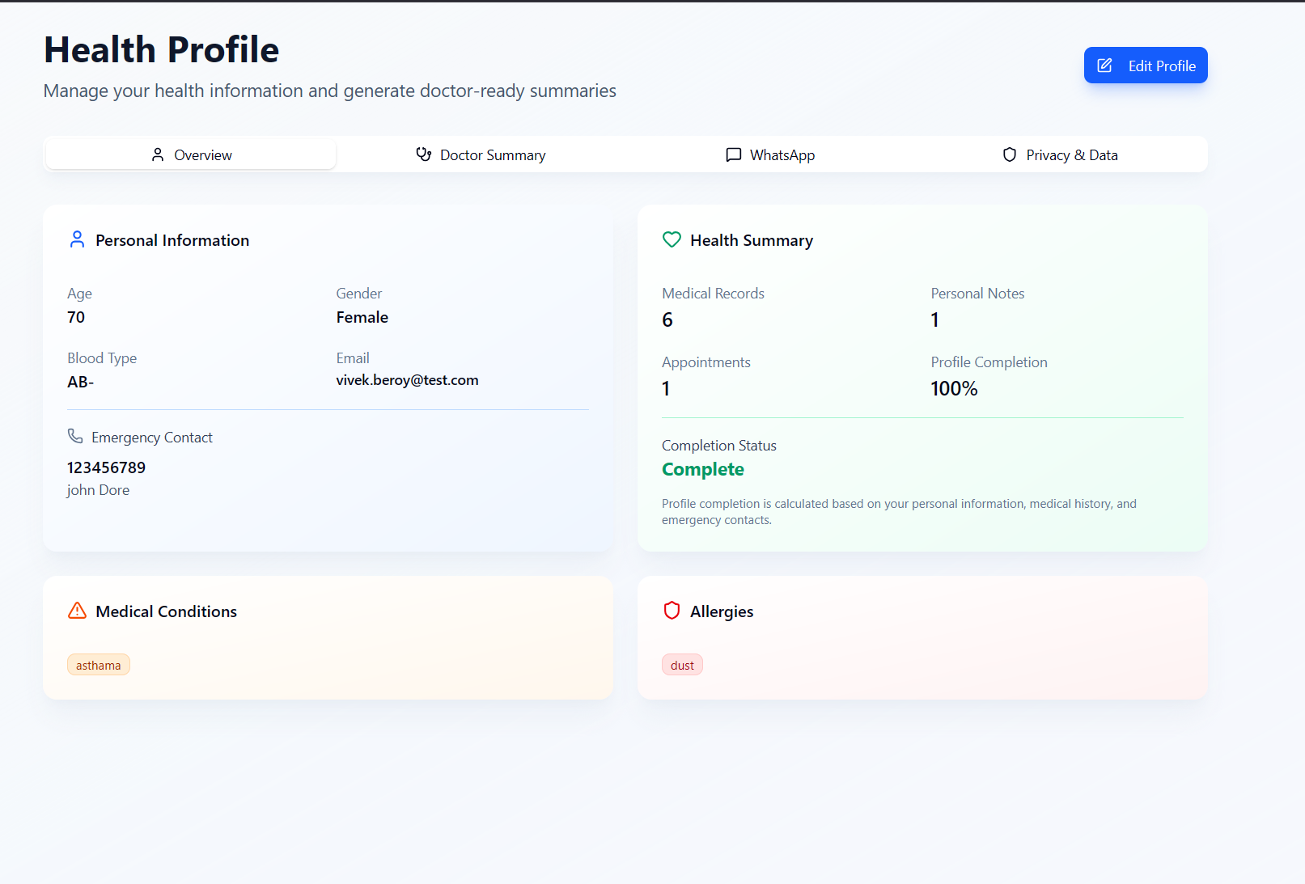The height and width of the screenshot is (884, 1305).
Task: Click the Edit Profile button
Action: pyautogui.click(x=1146, y=66)
